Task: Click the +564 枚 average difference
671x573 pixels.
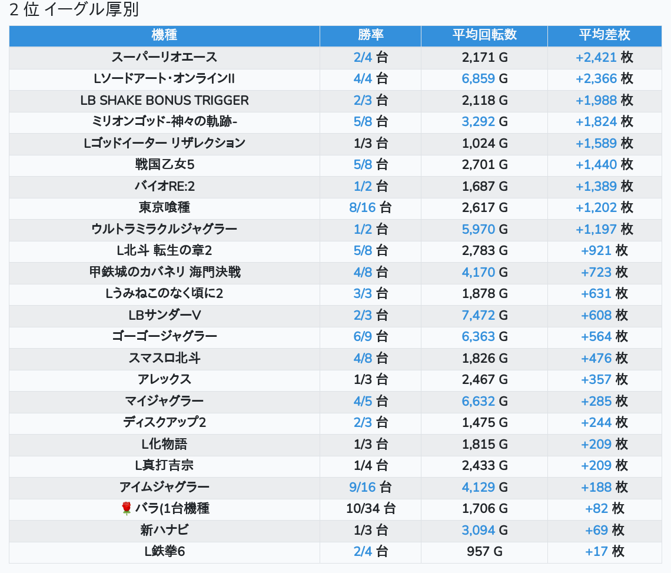Action: click(604, 337)
